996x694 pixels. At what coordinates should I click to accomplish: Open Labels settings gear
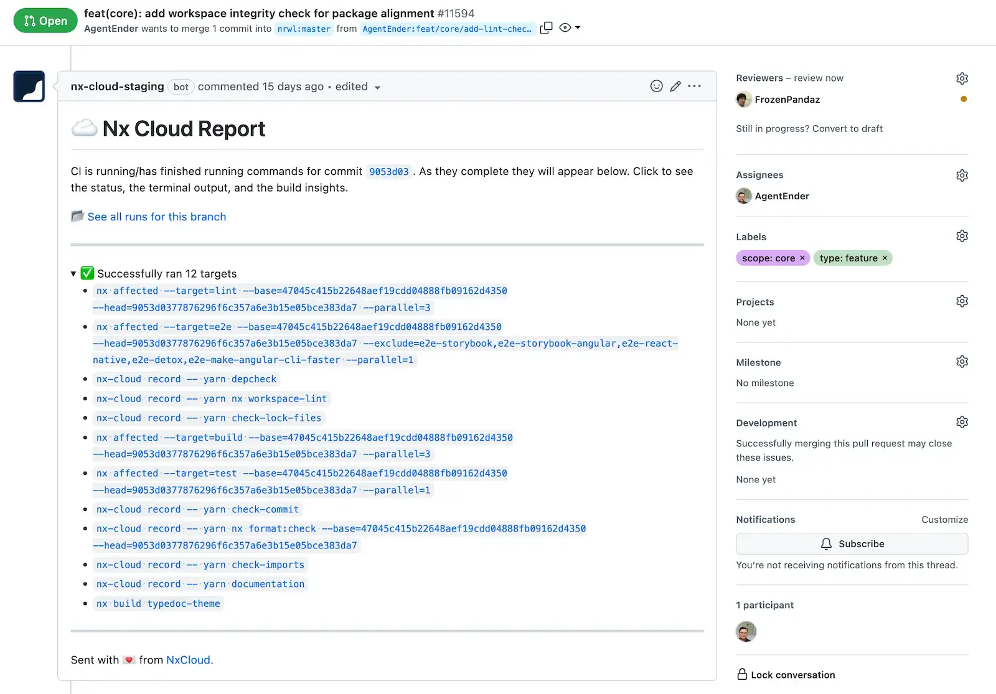962,237
